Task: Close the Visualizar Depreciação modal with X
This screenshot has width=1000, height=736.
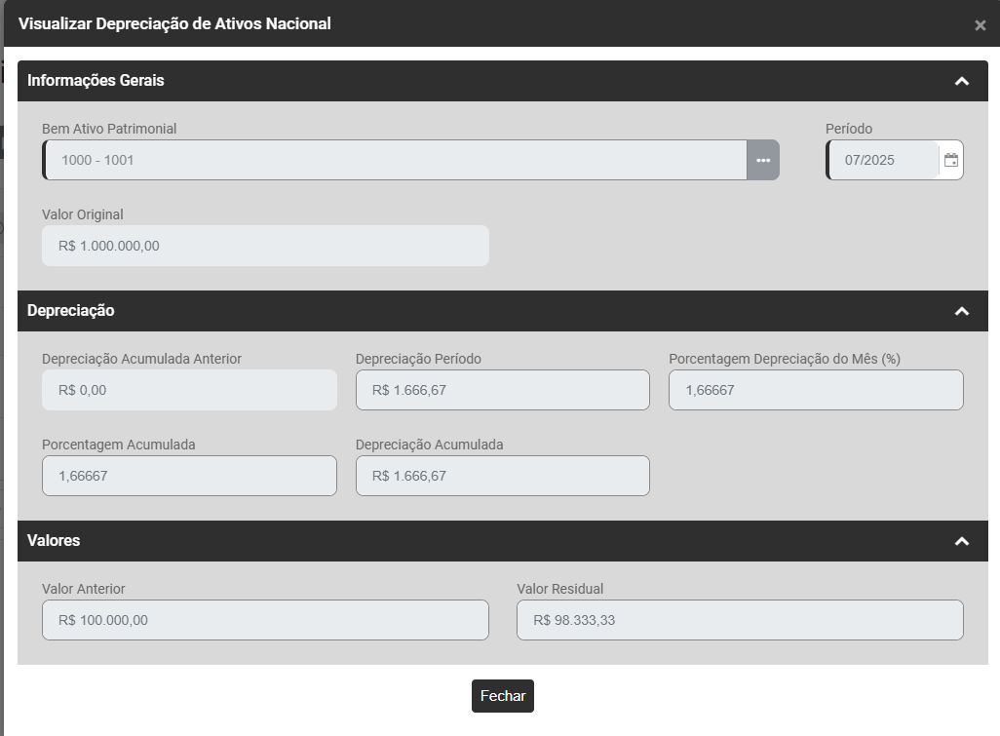Action: (980, 25)
